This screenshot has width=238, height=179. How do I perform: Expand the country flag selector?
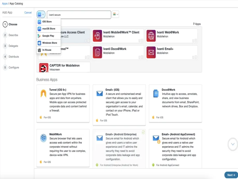pyautogui.click(x=116, y=14)
